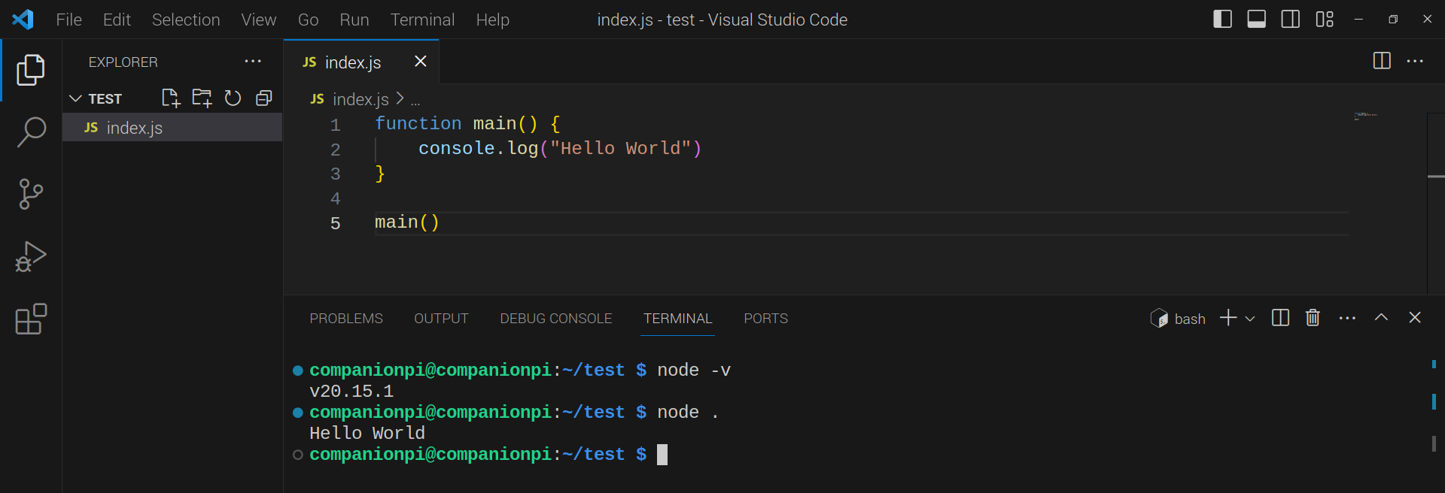Click the main() call on line 5
The width and height of the screenshot is (1445, 493).
point(407,222)
